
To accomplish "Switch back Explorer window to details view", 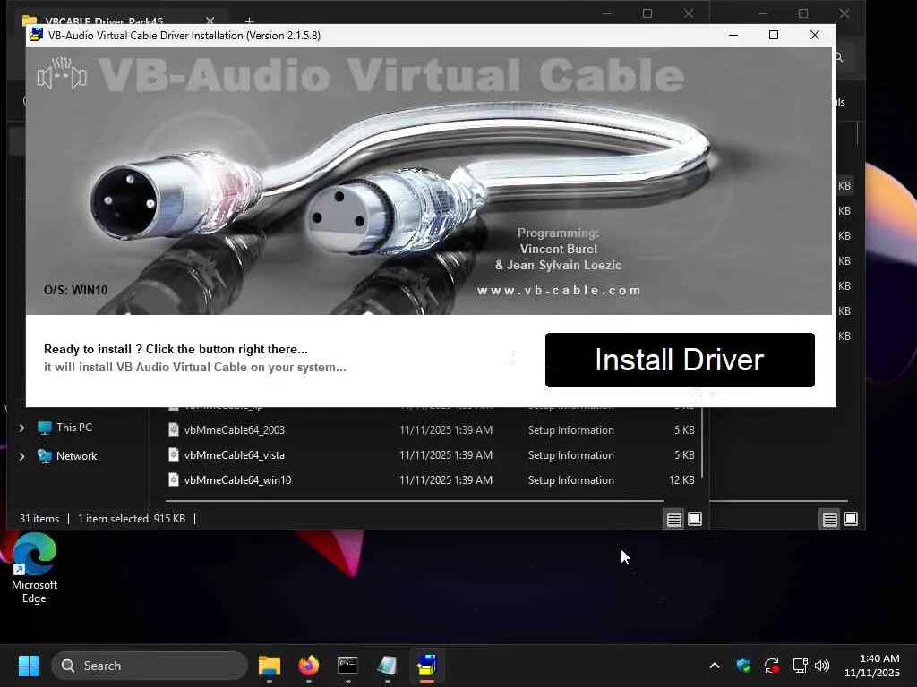I will coord(830,519).
